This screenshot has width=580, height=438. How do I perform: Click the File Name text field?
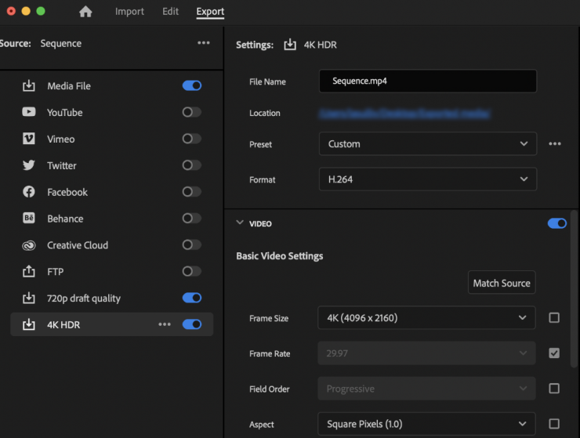427,81
